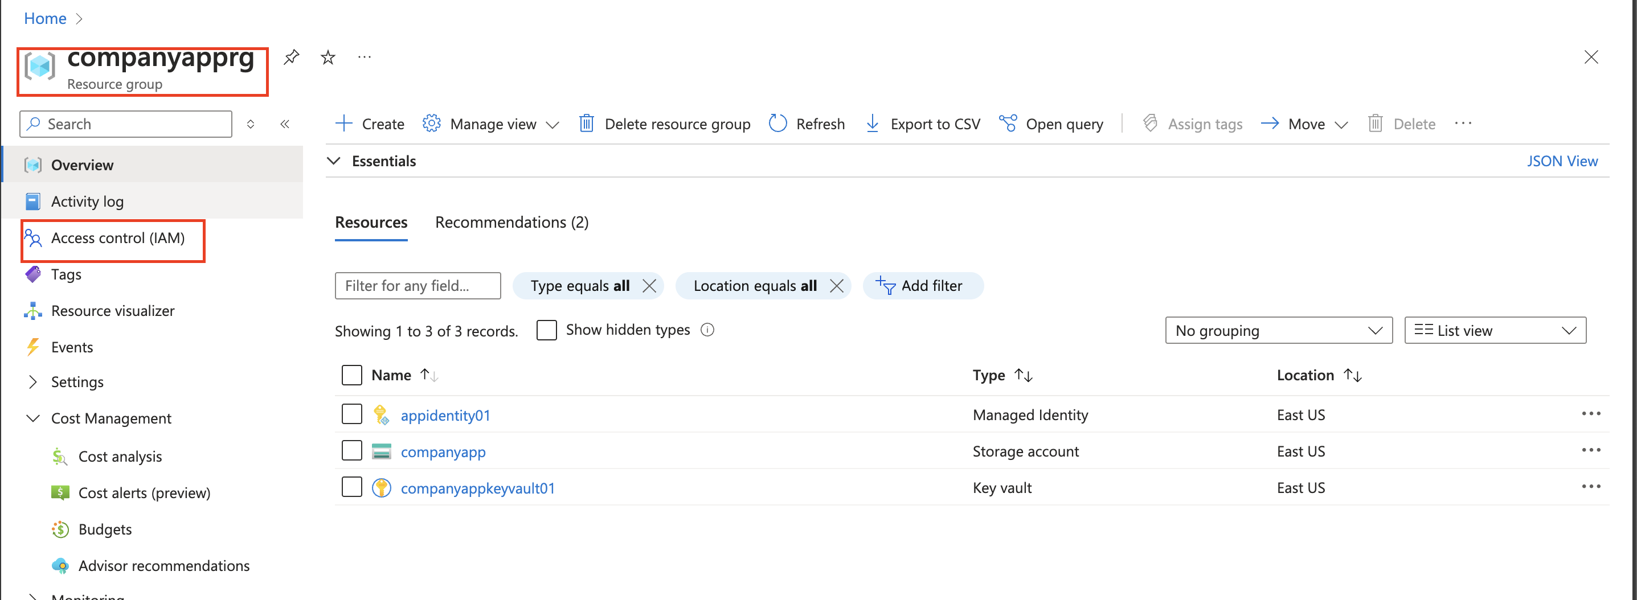Open the No grouping dropdown
This screenshot has width=1637, height=600.
[1279, 330]
